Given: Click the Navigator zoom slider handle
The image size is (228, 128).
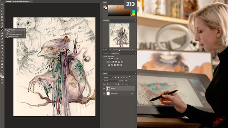Looking at the screenshot, I should click(120, 50).
